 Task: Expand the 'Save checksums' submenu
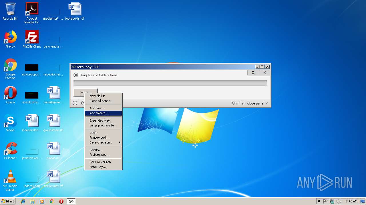coord(103,142)
